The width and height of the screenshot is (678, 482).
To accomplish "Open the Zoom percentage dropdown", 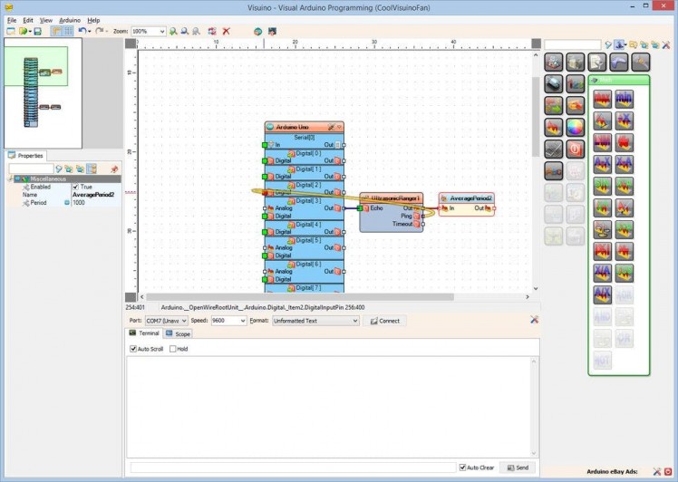I will 161,31.
